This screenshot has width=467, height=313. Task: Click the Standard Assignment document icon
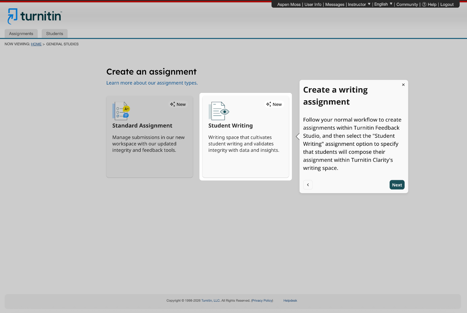121,111
